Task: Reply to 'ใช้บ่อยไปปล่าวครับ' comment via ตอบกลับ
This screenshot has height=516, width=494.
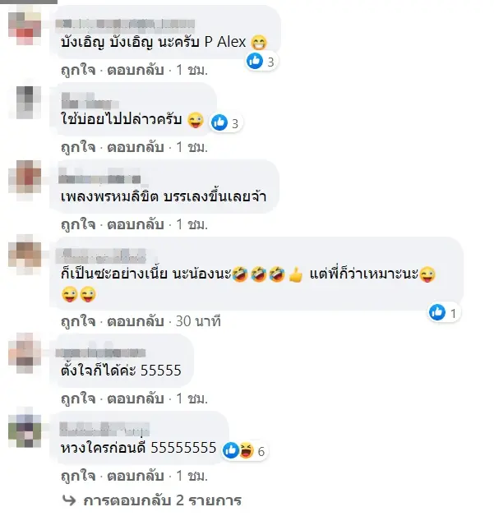Action: pyautogui.click(x=136, y=147)
